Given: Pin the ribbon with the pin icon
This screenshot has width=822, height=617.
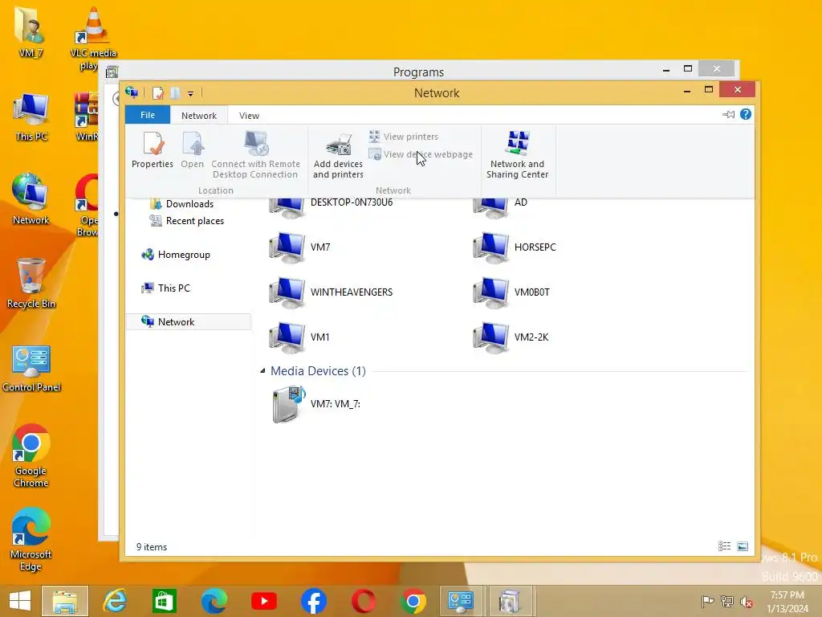Looking at the screenshot, I should coord(729,114).
